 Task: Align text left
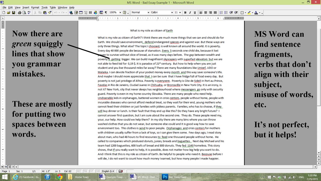click(201, 13)
